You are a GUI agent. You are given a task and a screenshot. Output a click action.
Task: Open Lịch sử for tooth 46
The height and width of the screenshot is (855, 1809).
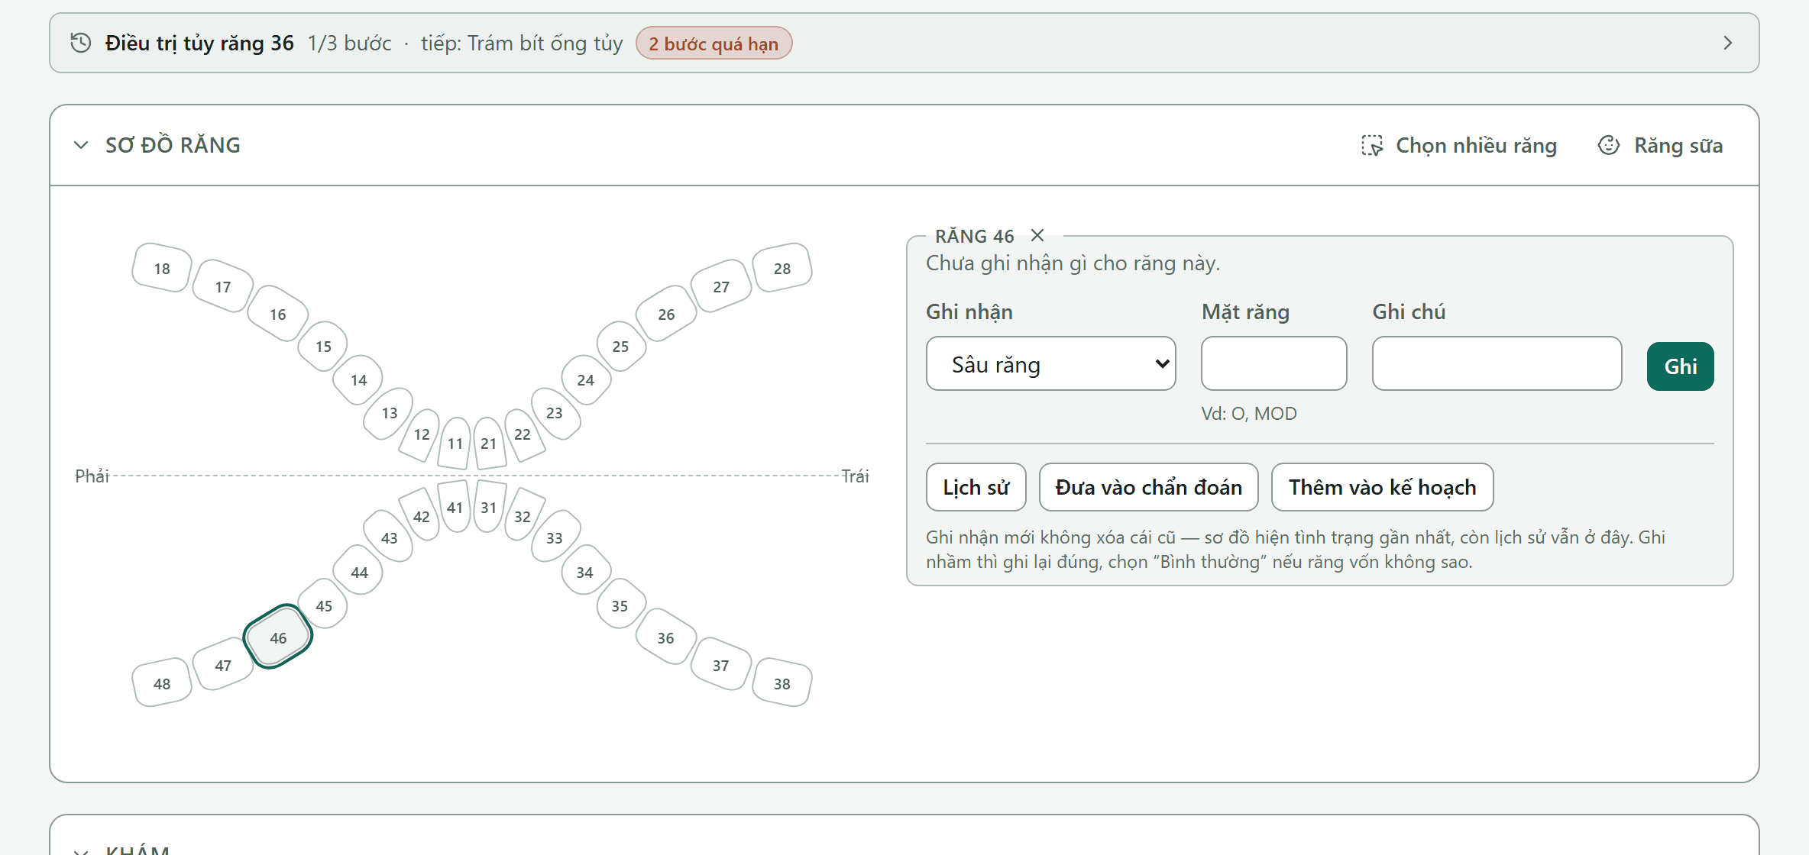(x=976, y=487)
